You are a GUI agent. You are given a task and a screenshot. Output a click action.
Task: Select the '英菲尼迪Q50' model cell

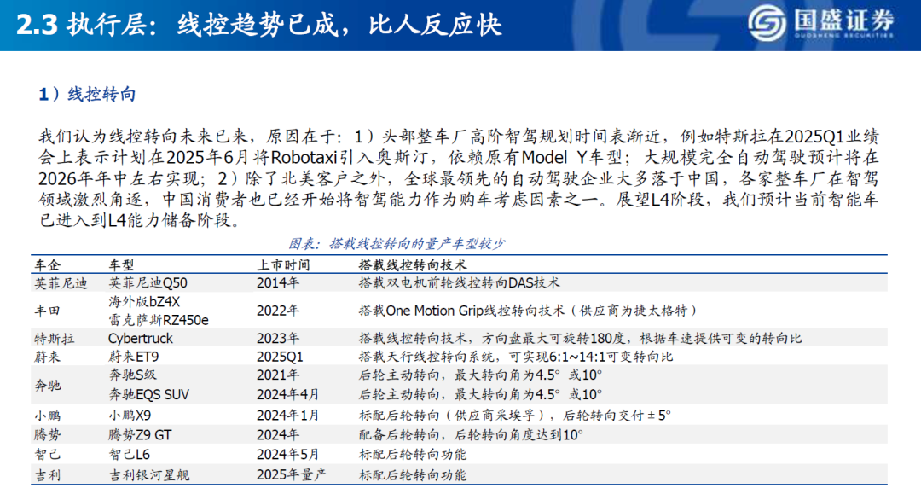pos(148,283)
